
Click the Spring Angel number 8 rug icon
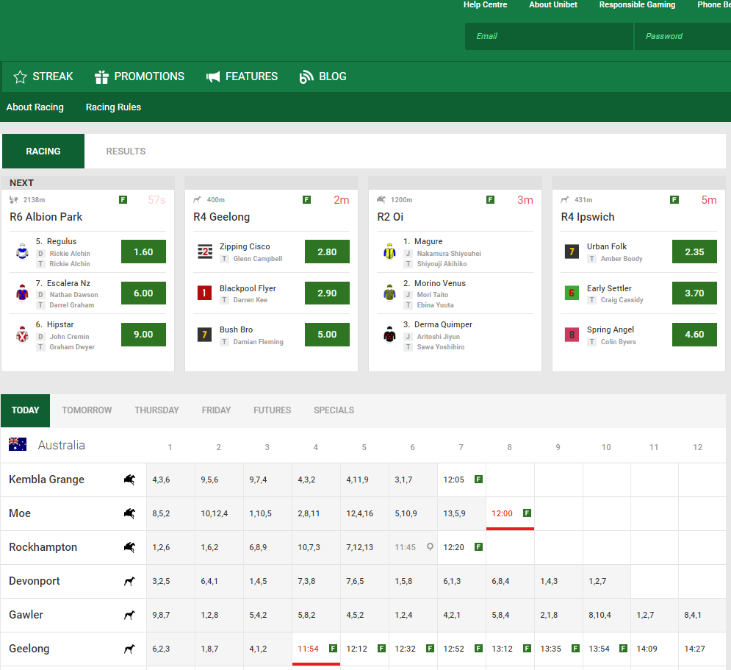572,335
